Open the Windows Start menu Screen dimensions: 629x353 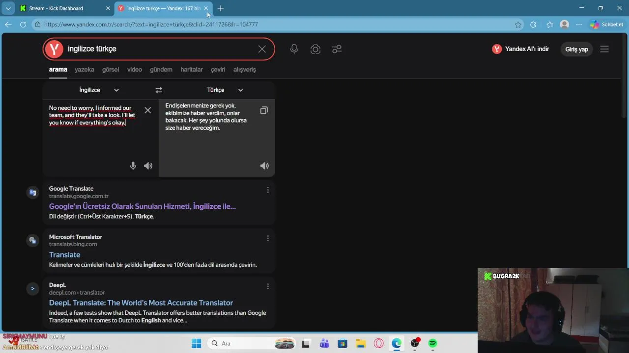point(196,344)
